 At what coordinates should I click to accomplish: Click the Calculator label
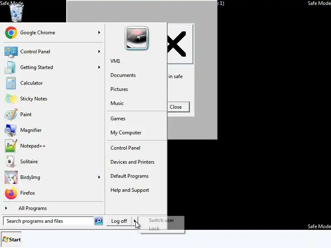pos(31,83)
